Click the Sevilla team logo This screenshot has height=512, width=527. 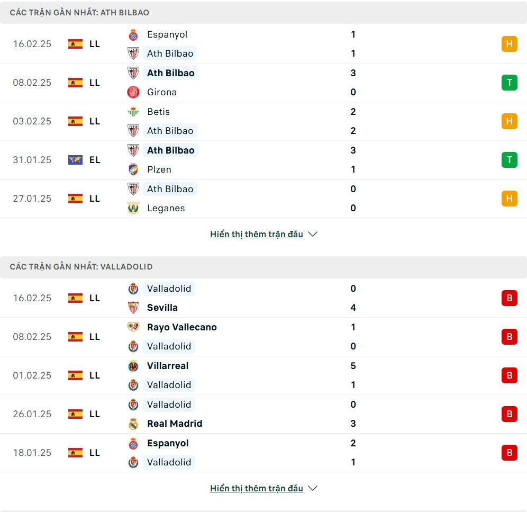click(x=133, y=308)
